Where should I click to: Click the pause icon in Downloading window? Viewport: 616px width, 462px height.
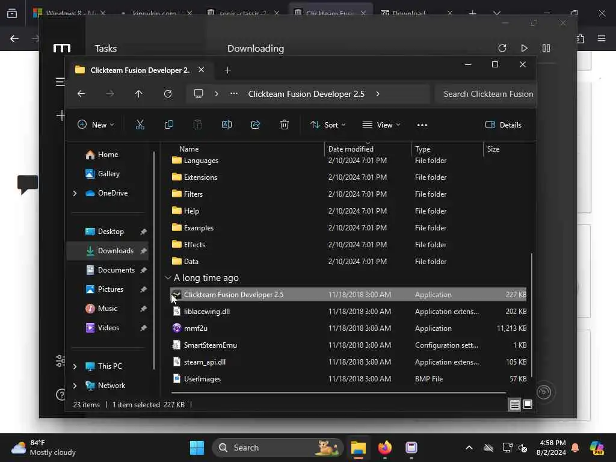546,48
